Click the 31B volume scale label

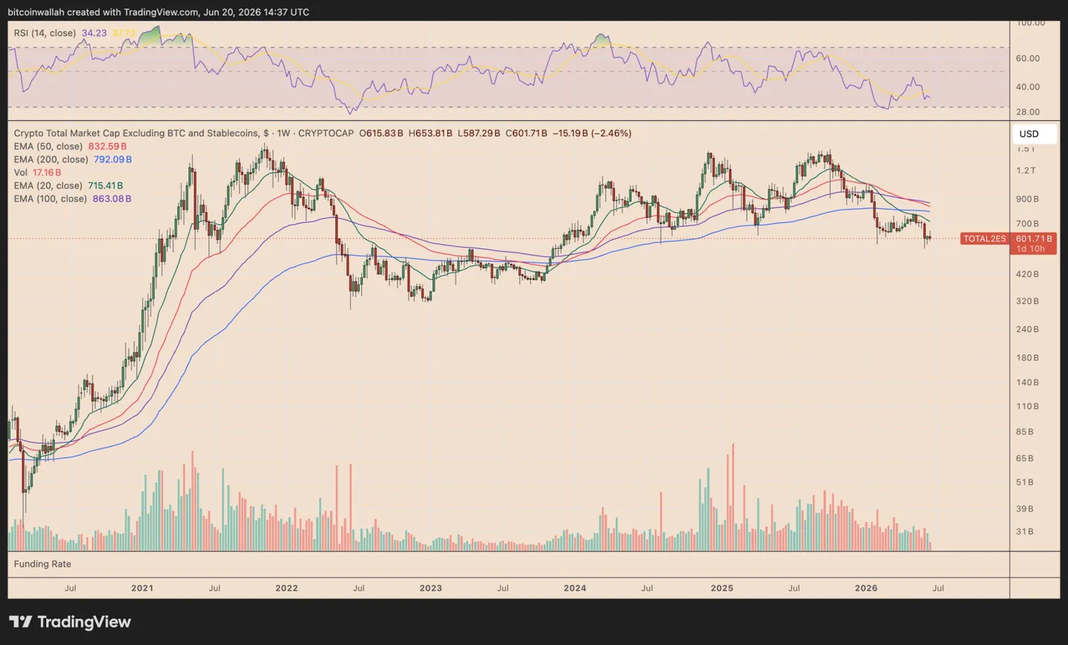coord(1025,532)
